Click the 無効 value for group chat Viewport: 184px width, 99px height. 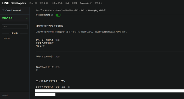point(58,40)
